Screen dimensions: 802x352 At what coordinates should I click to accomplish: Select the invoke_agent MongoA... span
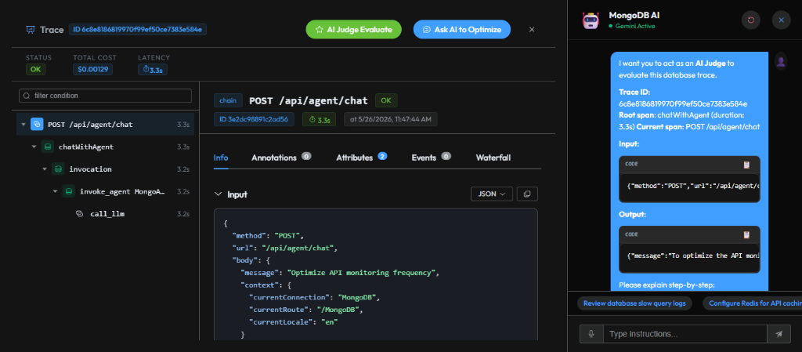[106, 191]
